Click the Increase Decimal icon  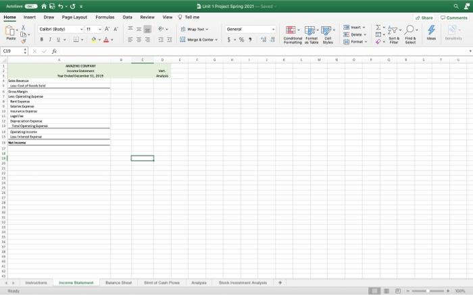click(264, 39)
